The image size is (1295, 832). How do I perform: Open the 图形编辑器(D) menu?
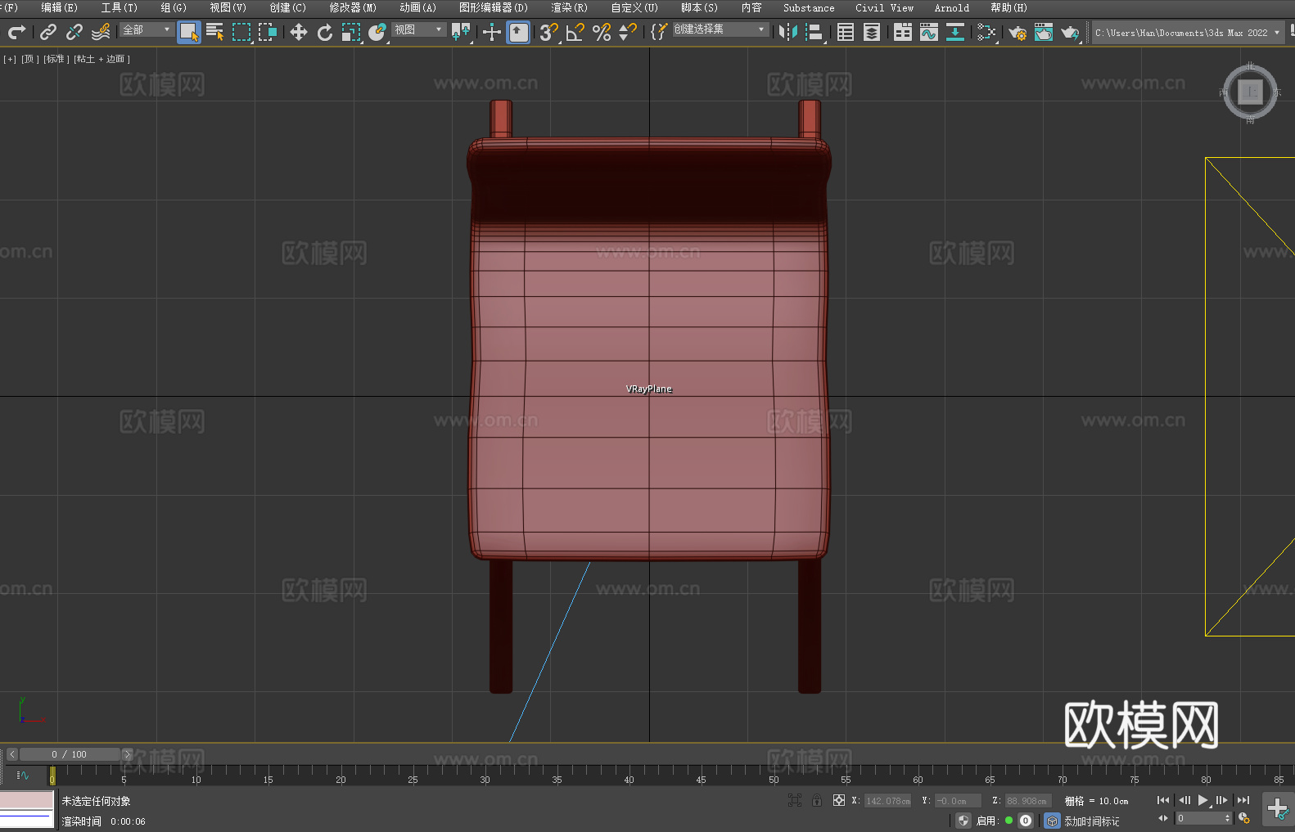click(494, 7)
